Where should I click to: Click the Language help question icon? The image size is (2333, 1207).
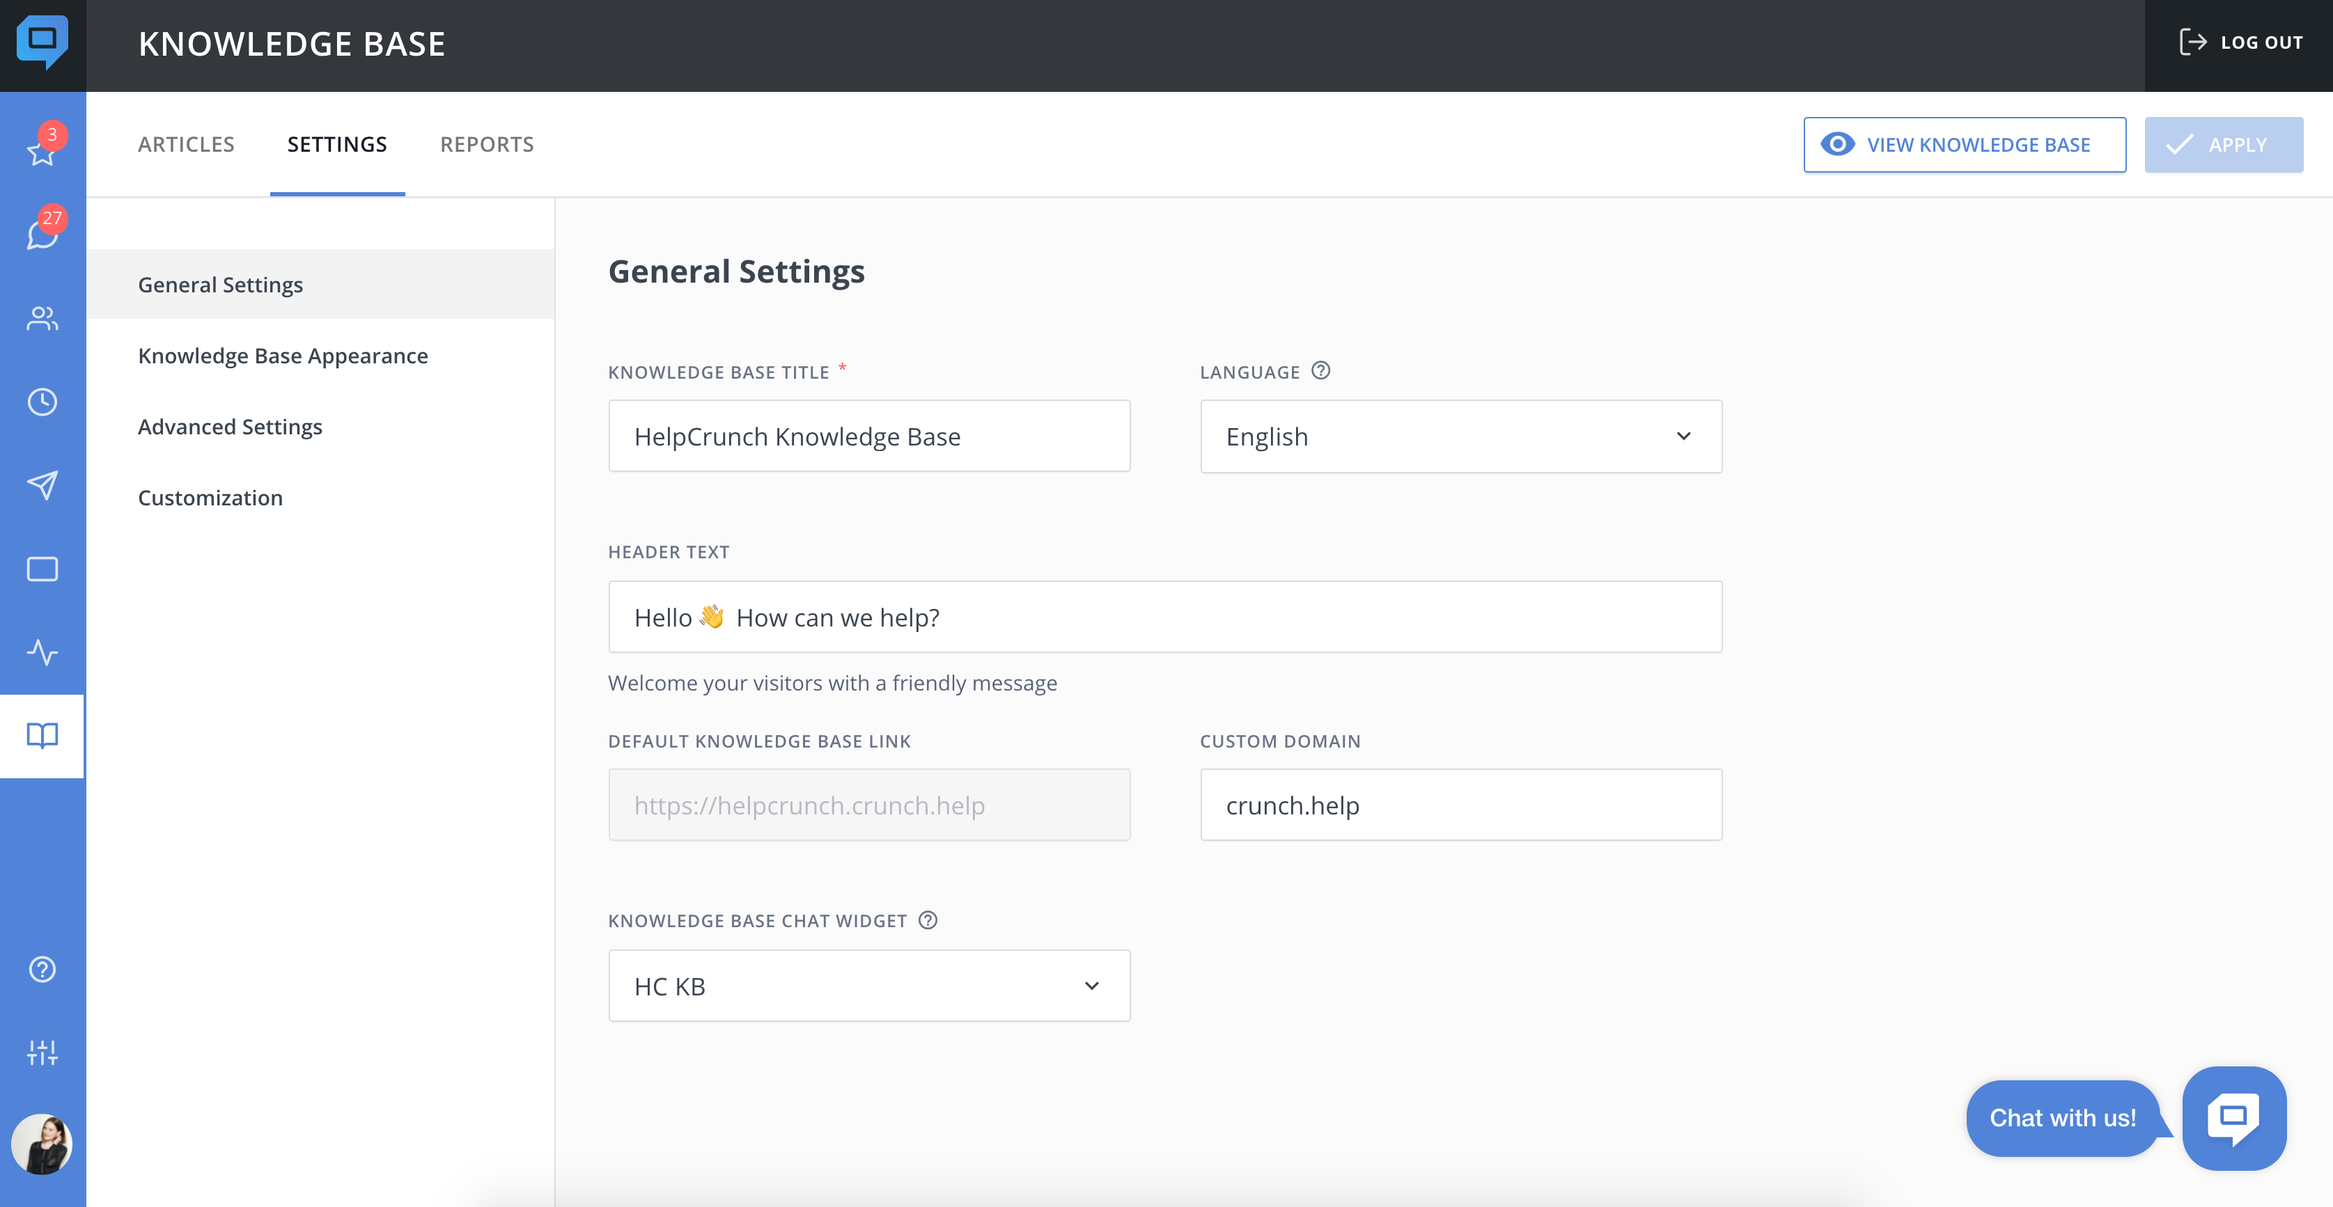[x=1320, y=371]
